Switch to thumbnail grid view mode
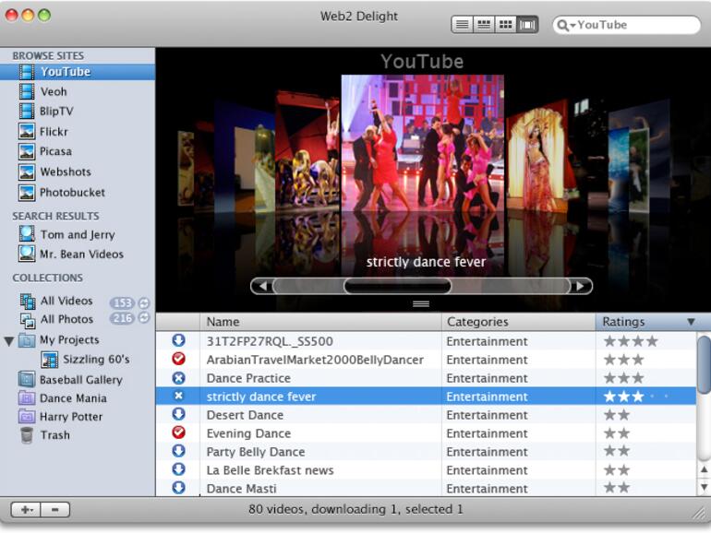Screen dimensions: 711x533 click(x=505, y=25)
